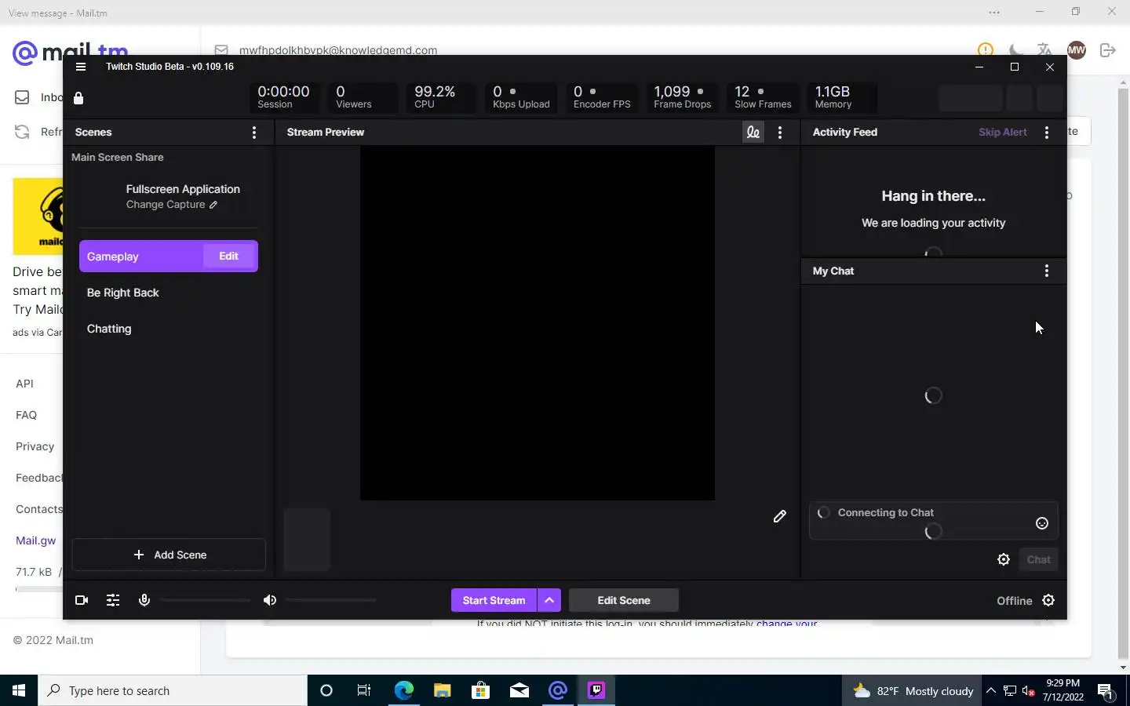Open the Activity Feed options menu
Screen dimensions: 1130x706
point(1047,133)
